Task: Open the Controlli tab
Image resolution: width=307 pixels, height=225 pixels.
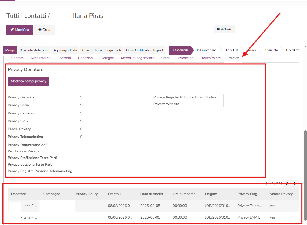Action: [x=64, y=58]
